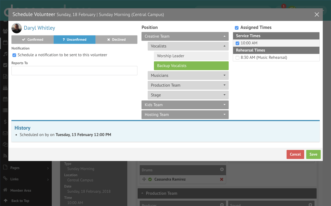Expand the Kids Team section

click(185, 105)
